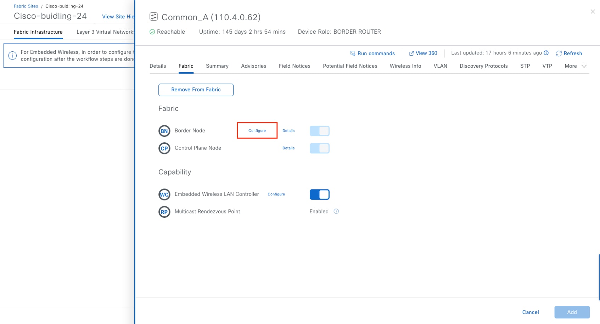Click the Run commands icon
Screen dimensions: 600x324
[x=353, y=53]
